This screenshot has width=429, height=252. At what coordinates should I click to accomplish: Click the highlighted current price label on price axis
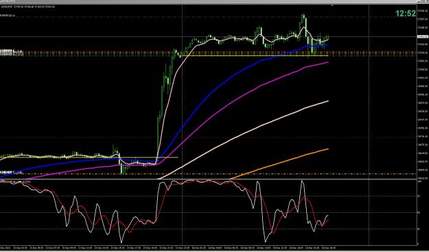422,36
